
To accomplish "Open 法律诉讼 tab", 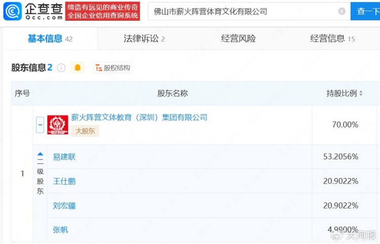I will tap(144, 39).
